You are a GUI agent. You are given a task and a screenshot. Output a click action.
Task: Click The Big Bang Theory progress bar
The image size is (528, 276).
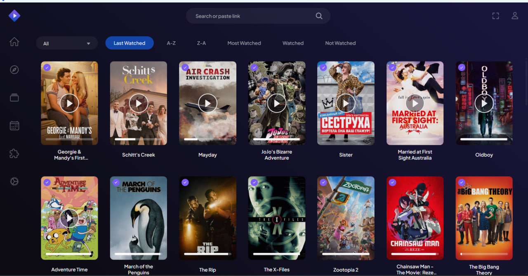[x=484, y=254]
